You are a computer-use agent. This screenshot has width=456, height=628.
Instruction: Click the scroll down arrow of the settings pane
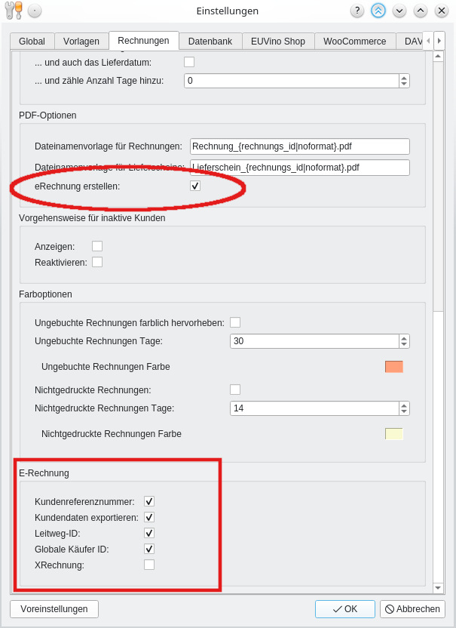point(438,587)
